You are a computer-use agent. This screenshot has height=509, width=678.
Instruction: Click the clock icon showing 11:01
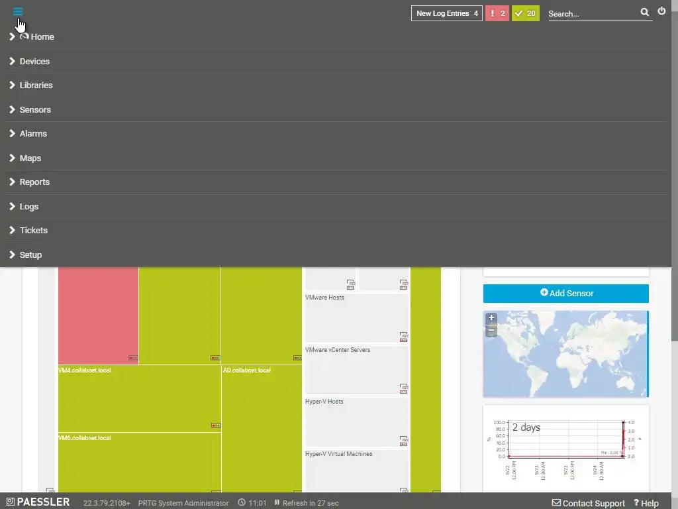coord(242,502)
